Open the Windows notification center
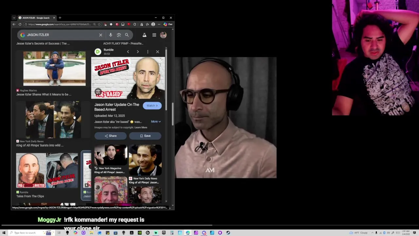This screenshot has height=236, width=419. 414,233
